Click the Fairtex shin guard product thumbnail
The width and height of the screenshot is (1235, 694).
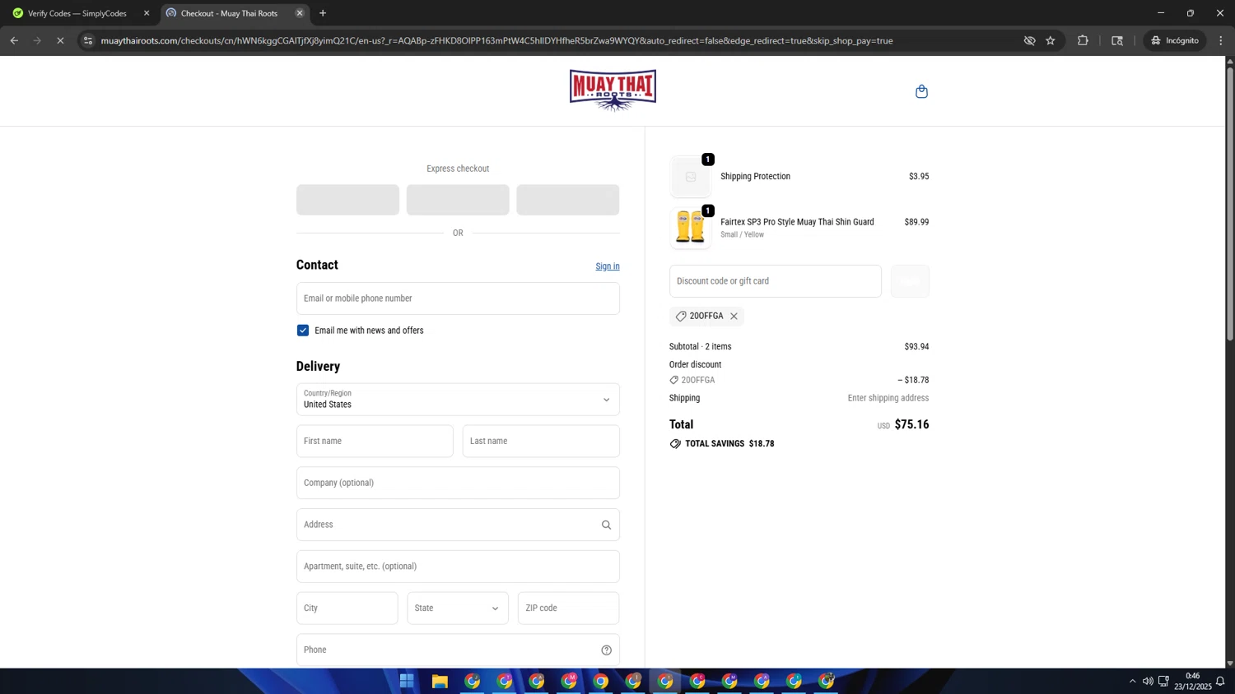[690, 227]
